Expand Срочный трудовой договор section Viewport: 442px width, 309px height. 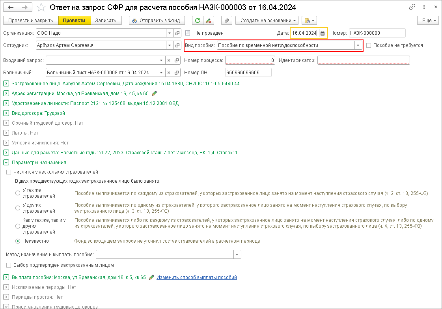coord(6,123)
